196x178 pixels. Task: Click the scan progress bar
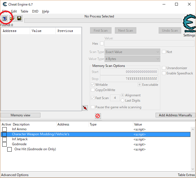103,21
